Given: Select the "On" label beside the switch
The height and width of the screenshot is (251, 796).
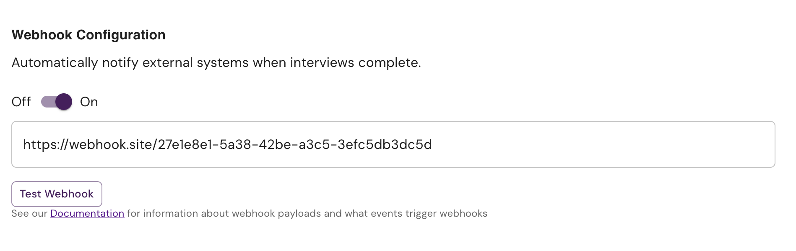Looking at the screenshot, I should tap(89, 102).
